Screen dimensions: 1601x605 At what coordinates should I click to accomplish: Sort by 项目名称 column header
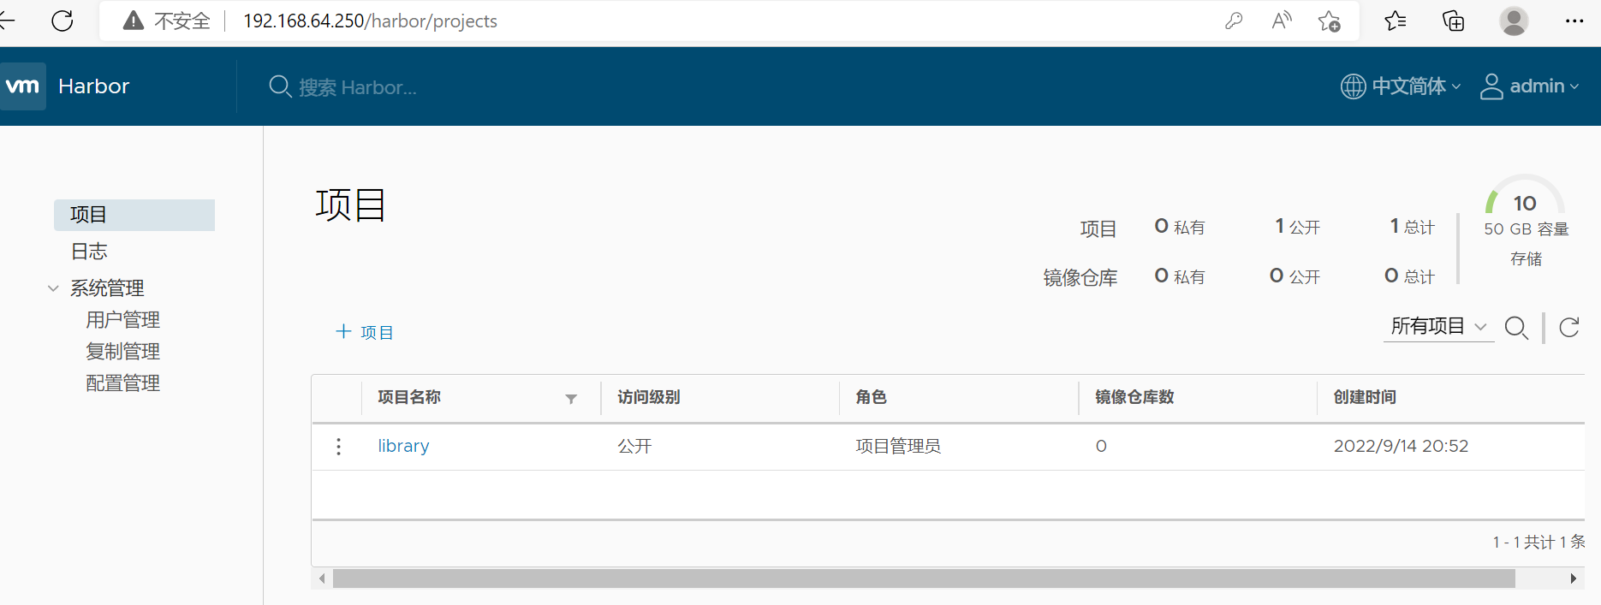tap(409, 397)
